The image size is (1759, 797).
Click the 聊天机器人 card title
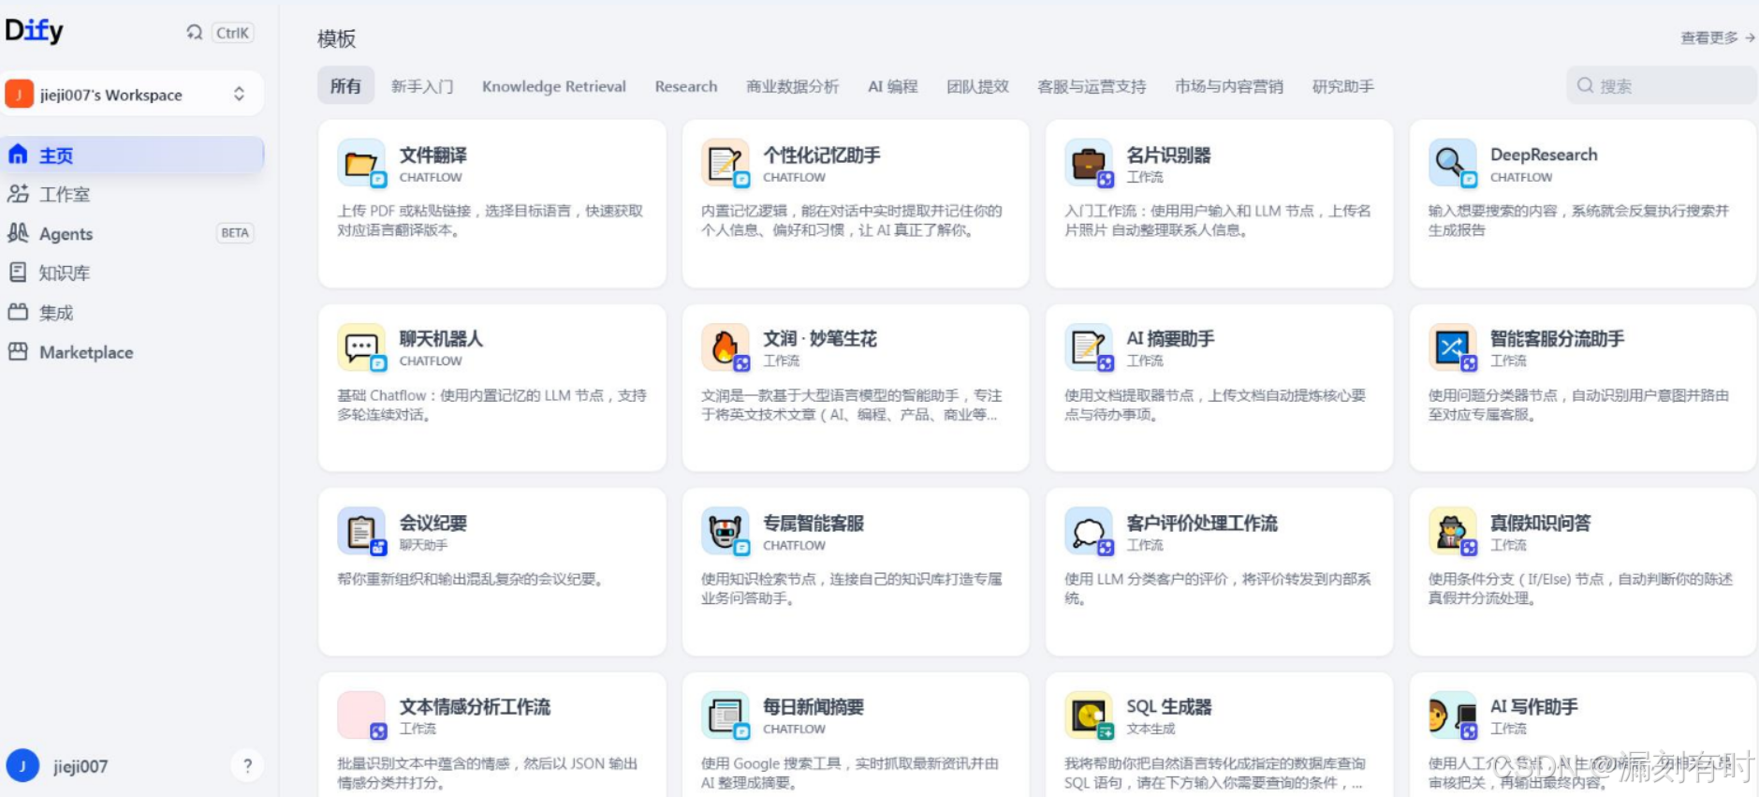click(442, 338)
